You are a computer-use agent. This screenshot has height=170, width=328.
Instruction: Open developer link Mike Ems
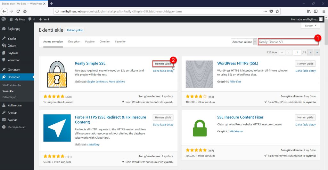tap(235, 81)
